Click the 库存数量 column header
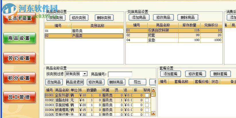This screenshot has width=236, height=118. coord(189,25)
